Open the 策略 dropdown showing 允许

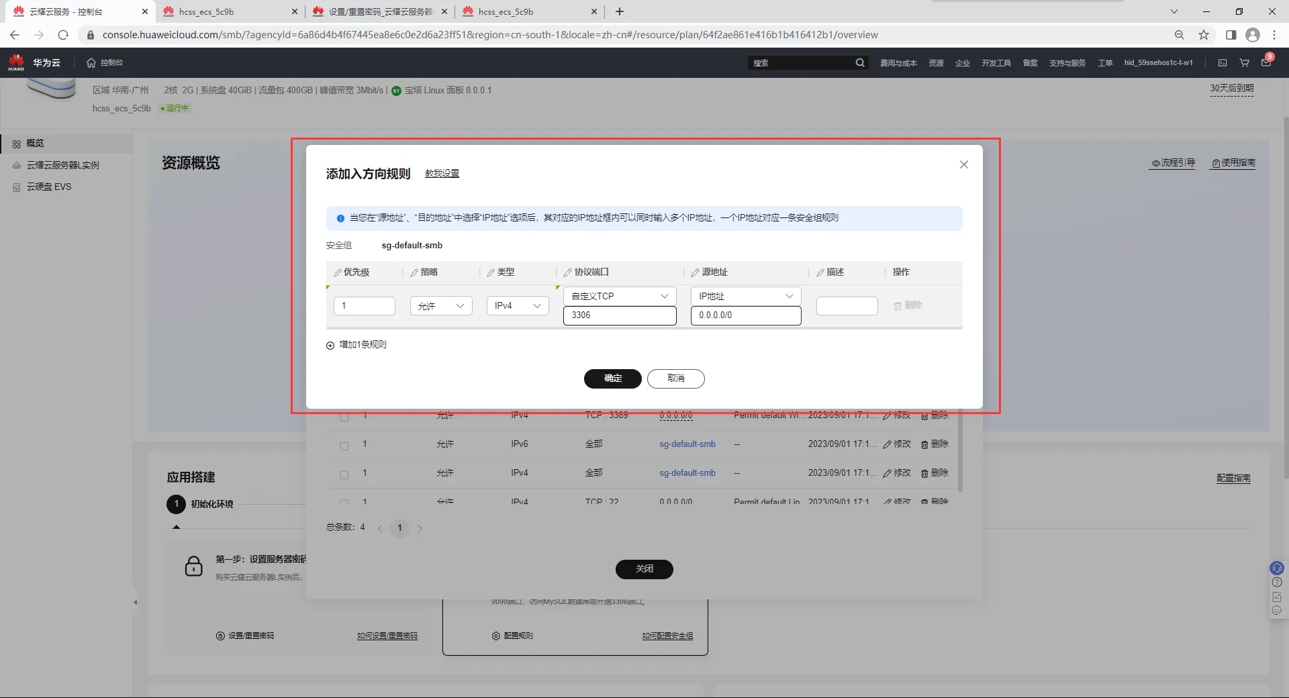pos(441,306)
